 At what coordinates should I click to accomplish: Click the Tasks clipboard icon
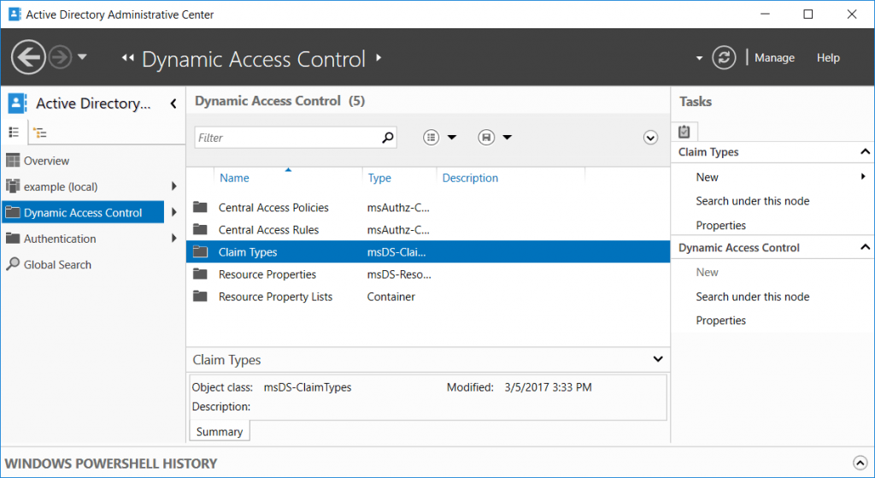pos(684,132)
